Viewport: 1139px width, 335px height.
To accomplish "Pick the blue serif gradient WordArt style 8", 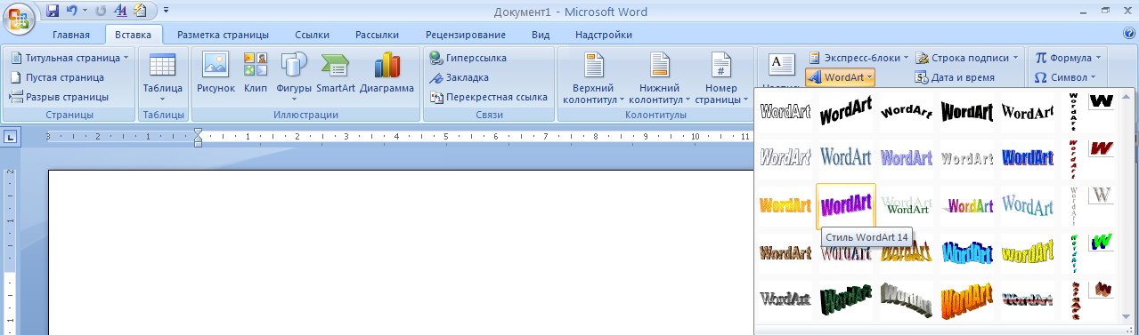I will 846,158.
